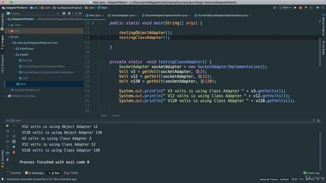Image resolution: width=326 pixels, height=183 pixels.
Task: Click the build hammer icon near run configuration
Action: [275, 8]
